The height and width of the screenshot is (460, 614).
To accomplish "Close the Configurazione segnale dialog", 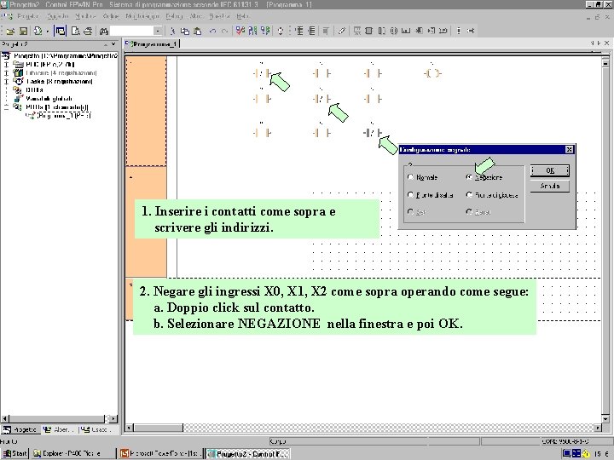I will click(569, 149).
